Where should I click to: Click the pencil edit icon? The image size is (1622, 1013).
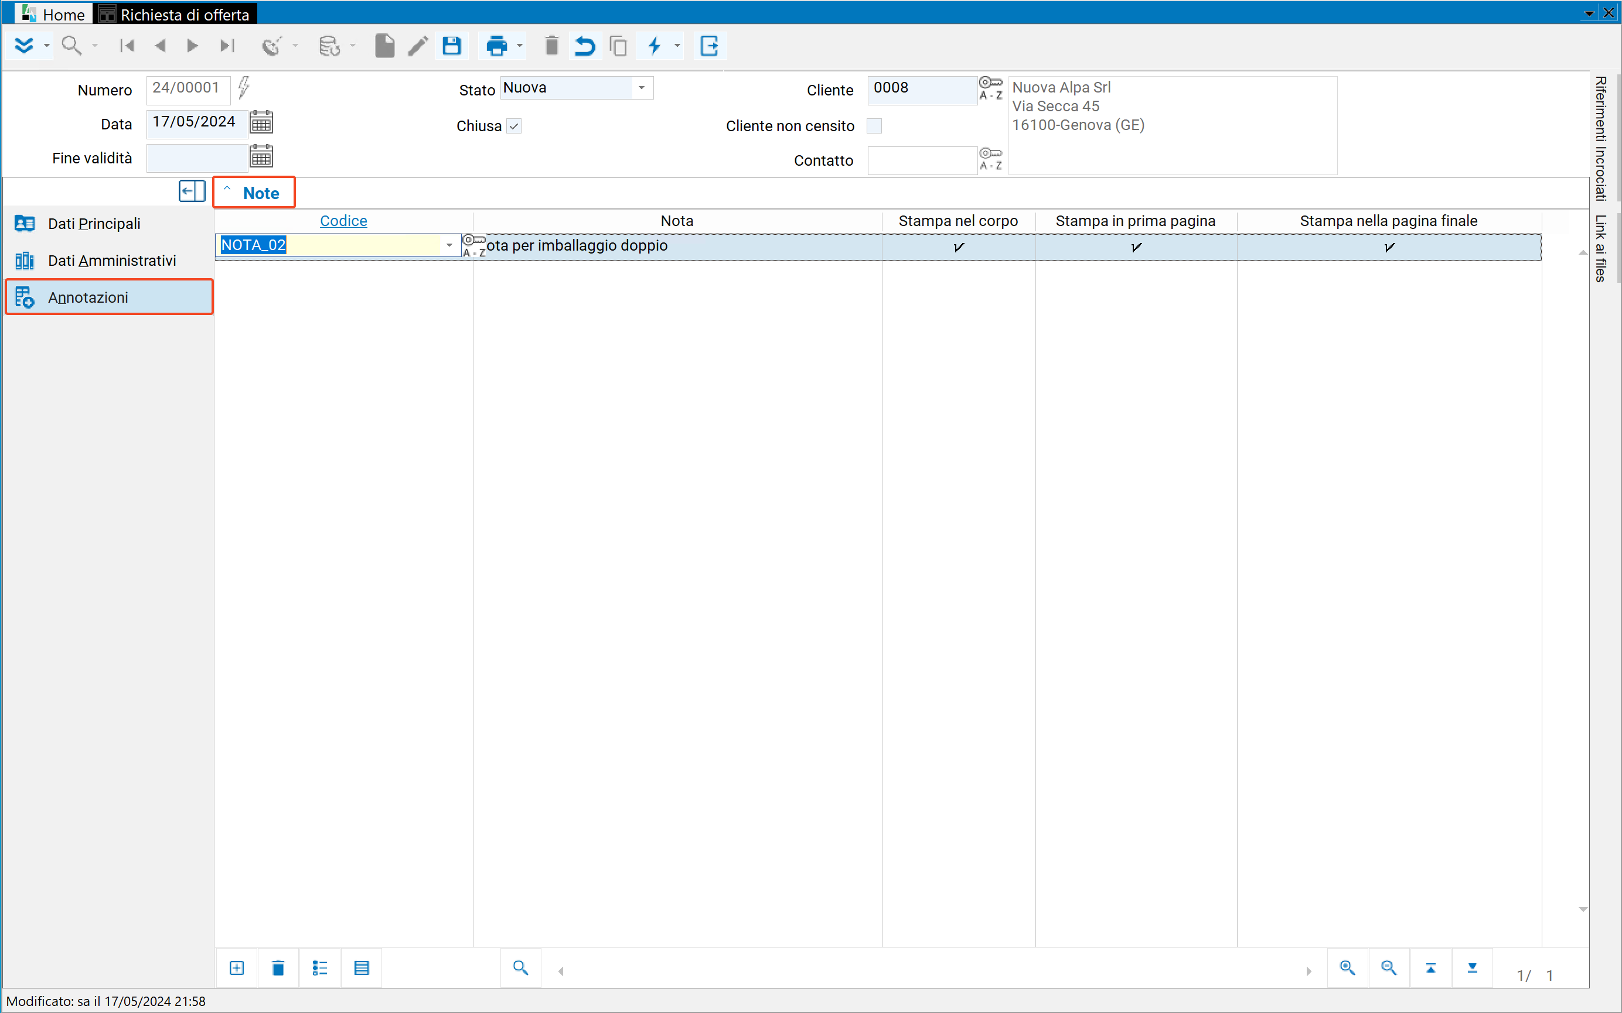pyautogui.click(x=418, y=46)
